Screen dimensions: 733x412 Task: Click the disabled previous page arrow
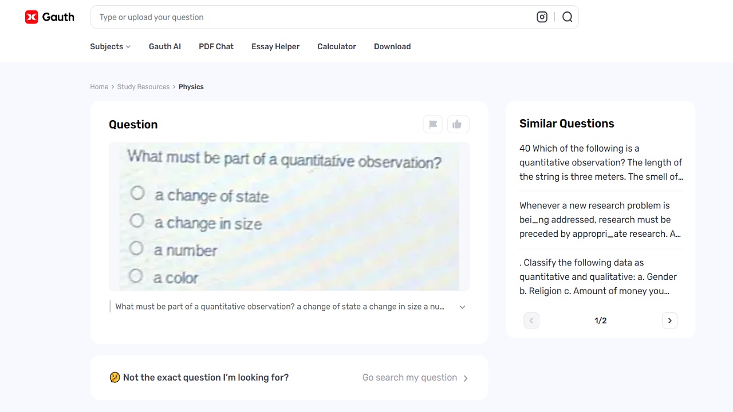531,320
